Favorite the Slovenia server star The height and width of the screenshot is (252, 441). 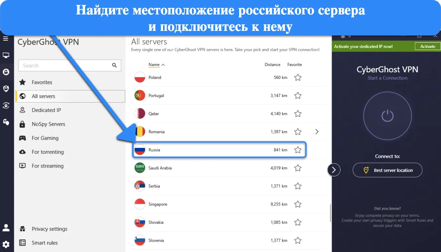click(298, 240)
